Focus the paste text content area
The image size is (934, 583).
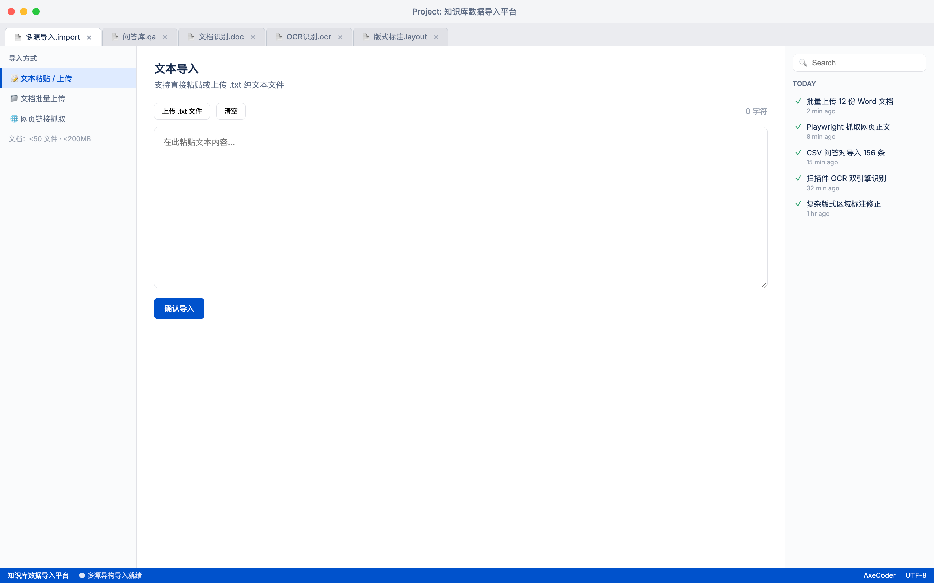coord(460,208)
